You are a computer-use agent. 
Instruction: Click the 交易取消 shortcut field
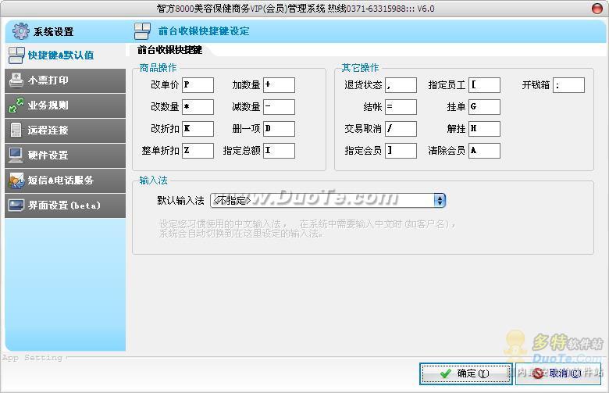tap(401, 129)
